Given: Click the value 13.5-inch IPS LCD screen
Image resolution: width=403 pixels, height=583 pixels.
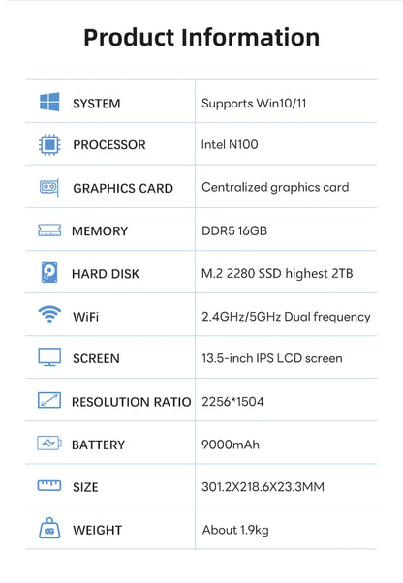Looking at the screenshot, I should (272, 358).
